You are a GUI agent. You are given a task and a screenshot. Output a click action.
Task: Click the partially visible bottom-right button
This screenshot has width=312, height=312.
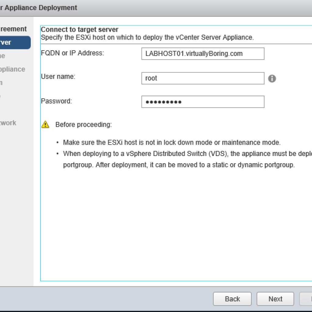[x=308, y=299]
